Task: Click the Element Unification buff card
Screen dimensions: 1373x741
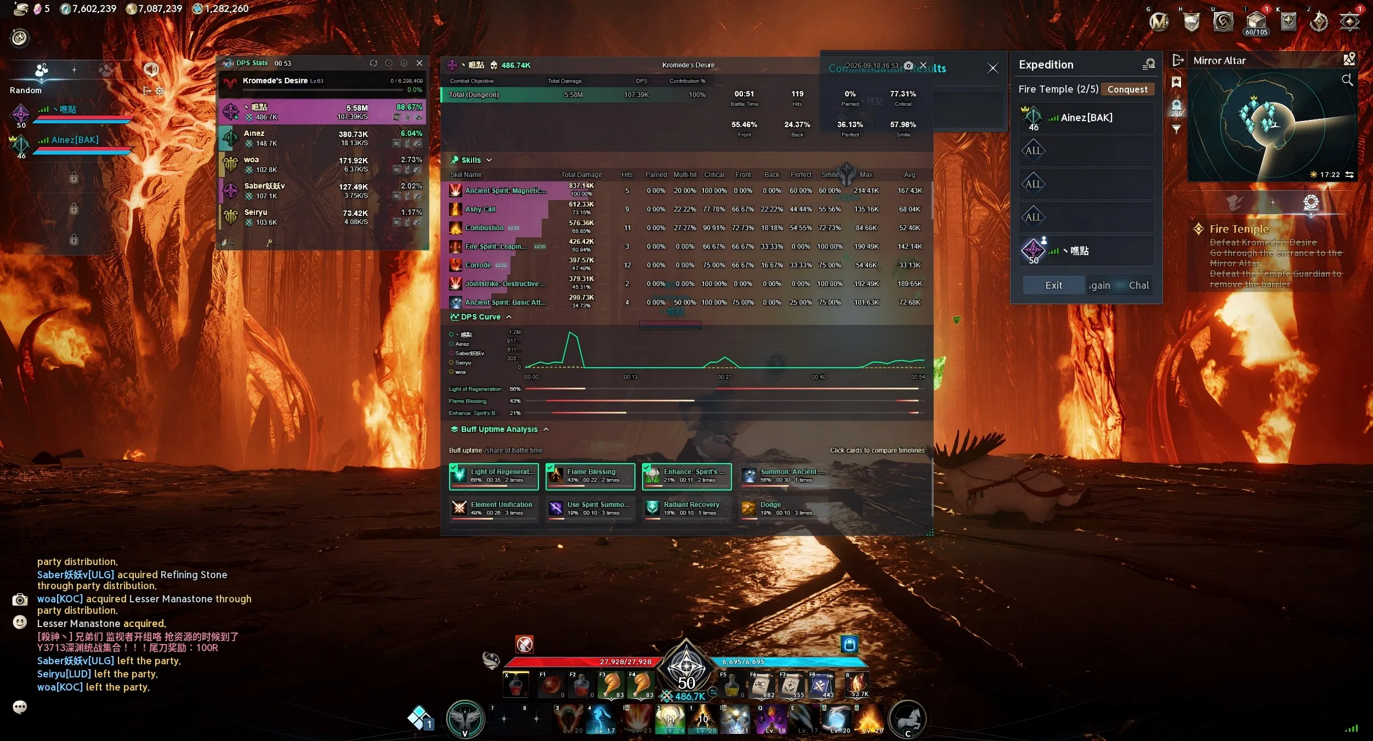Action: pos(493,509)
